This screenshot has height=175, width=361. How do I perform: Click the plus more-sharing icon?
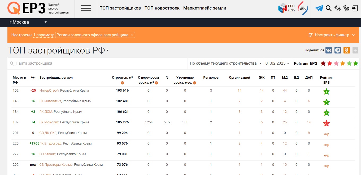pos(355,50)
